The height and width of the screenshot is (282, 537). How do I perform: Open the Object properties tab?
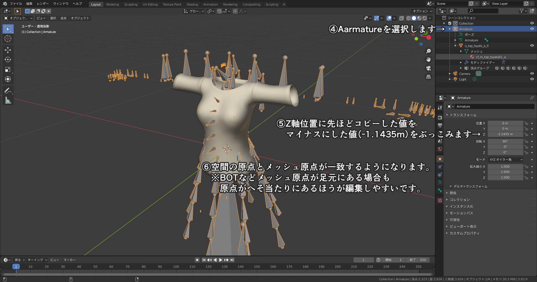440,159
